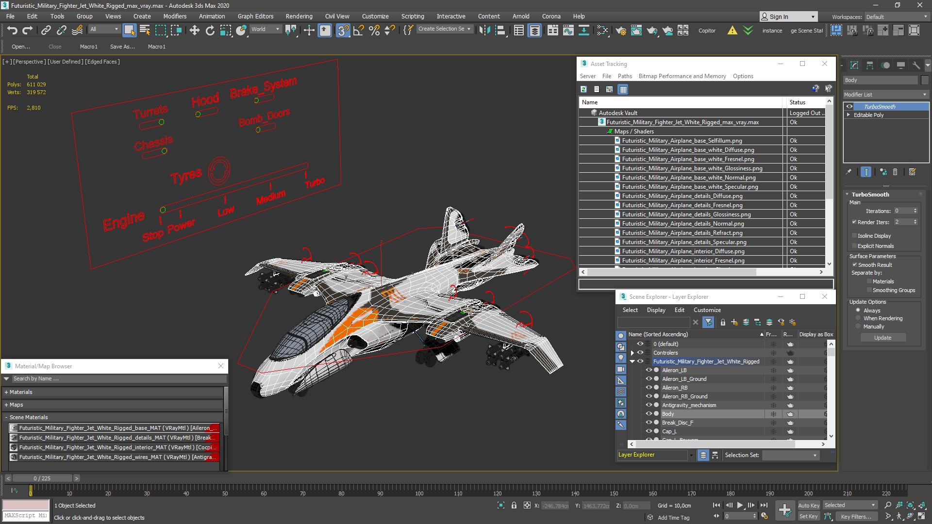This screenshot has height=524, width=932.
Task: Toggle TurboSmooth modifier eye visibility
Action: [x=849, y=107]
